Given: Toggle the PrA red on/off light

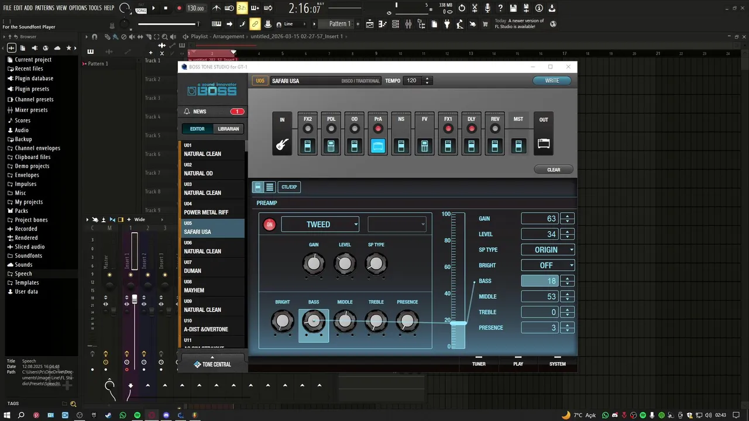Looking at the screenshot, I should click(x=378, y=129).
